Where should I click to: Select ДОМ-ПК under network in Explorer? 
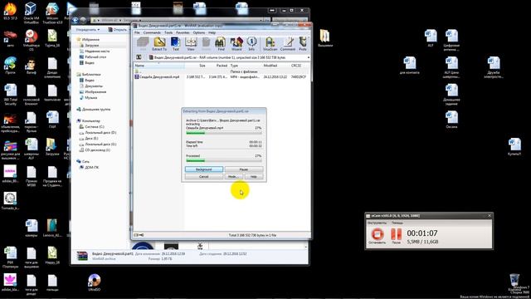(91, 168)
